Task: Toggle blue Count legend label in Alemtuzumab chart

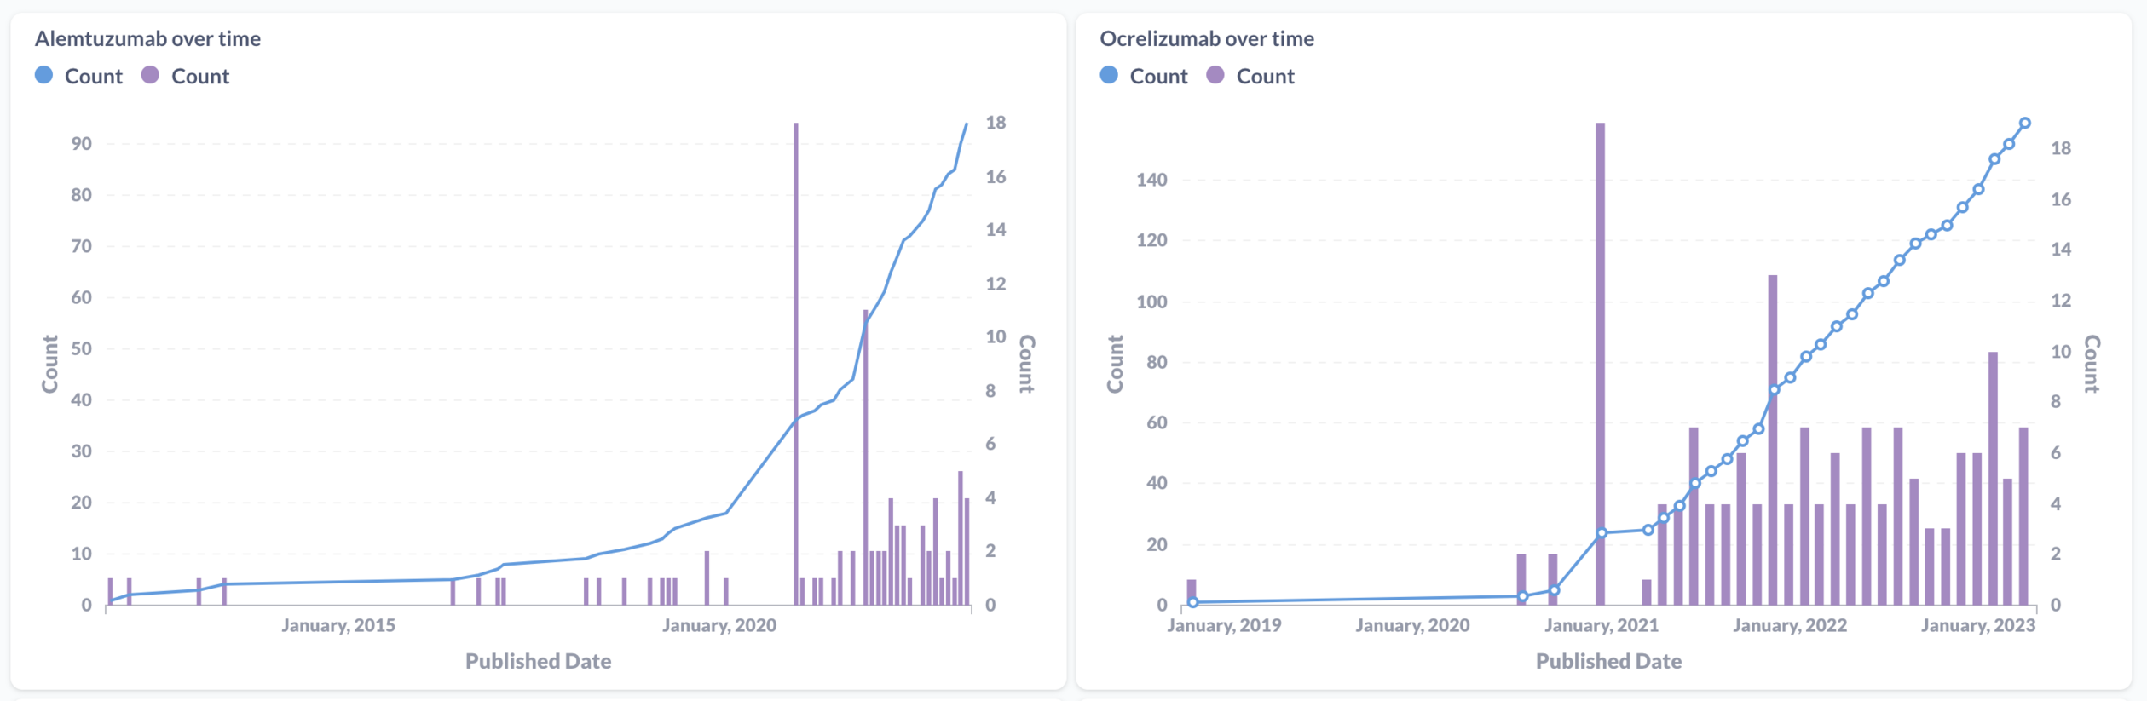Action: 93,77
